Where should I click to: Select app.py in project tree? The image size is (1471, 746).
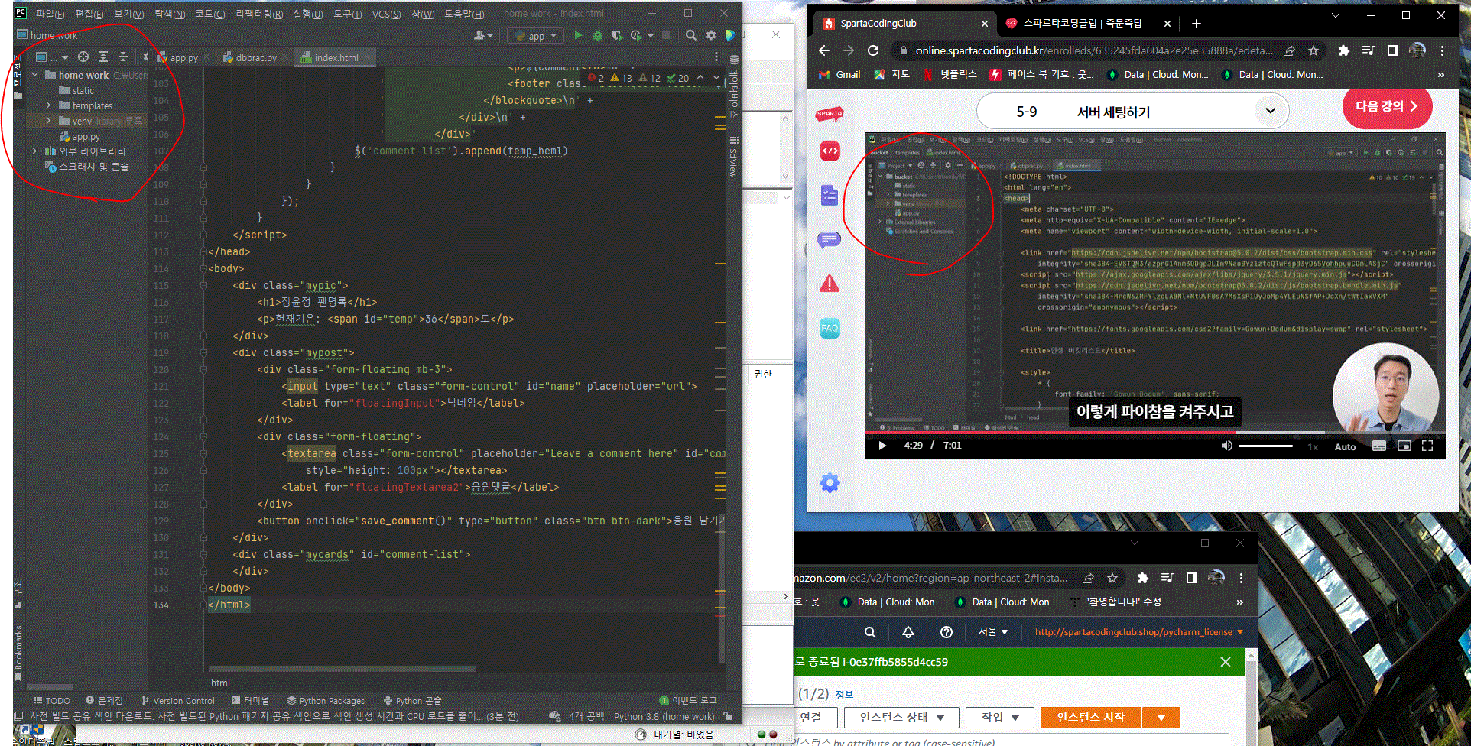coord(80,136)
